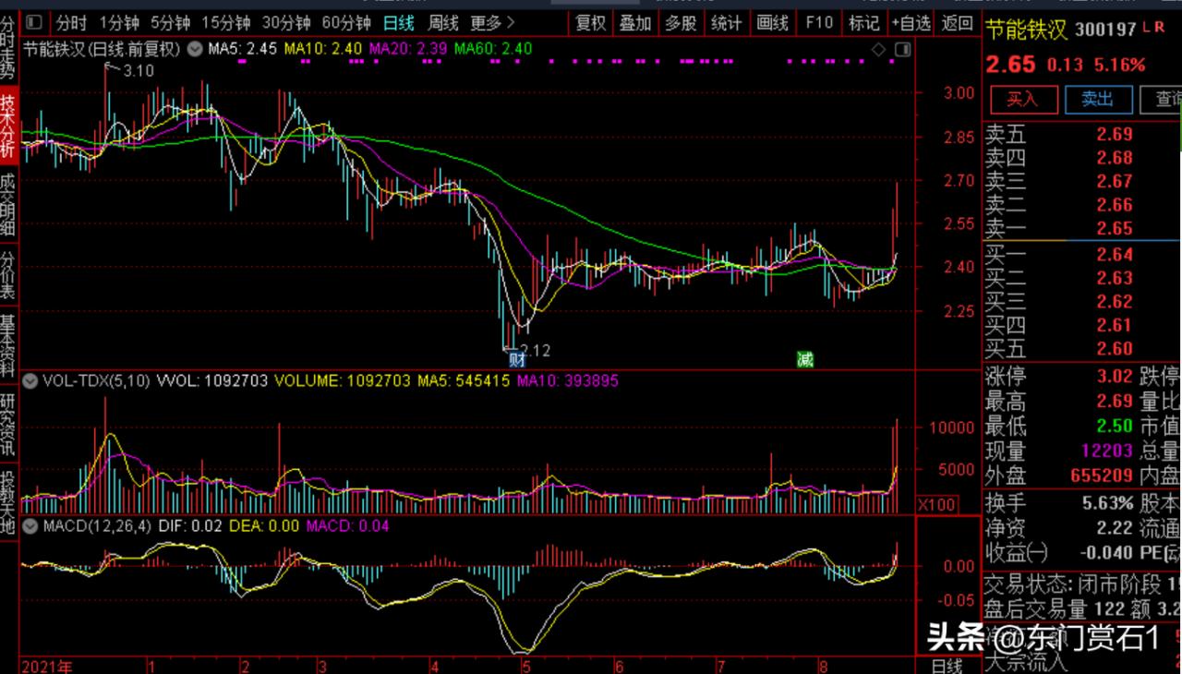Viewport: 1182px width, 674px height.
Task: Click the 日线 label at chart bottom-right
Action: point(947,666)
